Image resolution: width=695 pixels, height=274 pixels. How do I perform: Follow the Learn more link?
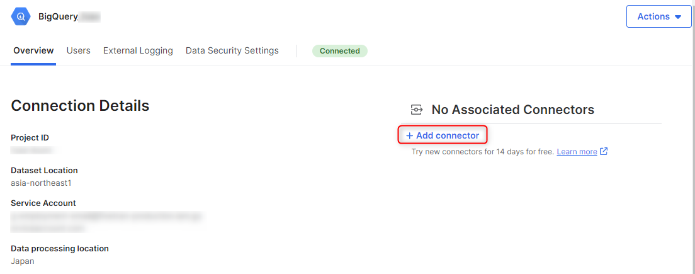[x=577, y=152]
